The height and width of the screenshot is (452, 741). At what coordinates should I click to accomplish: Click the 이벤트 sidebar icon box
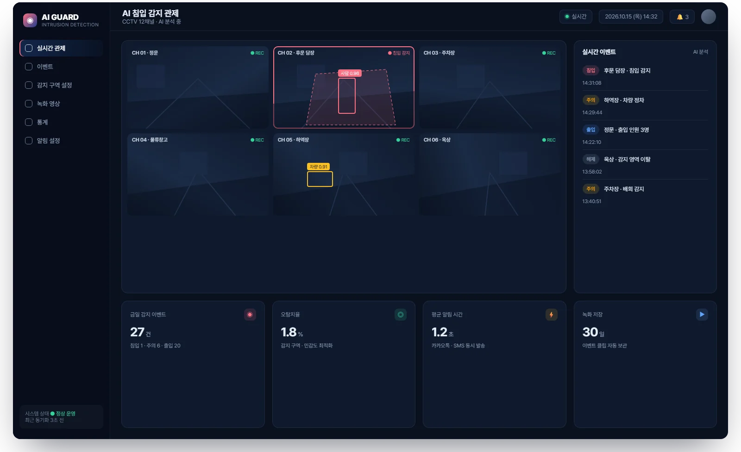click(29, 67)
